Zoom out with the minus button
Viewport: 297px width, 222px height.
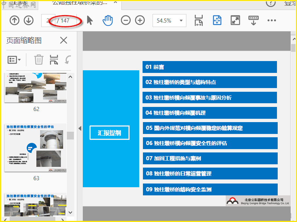[126, 20]
